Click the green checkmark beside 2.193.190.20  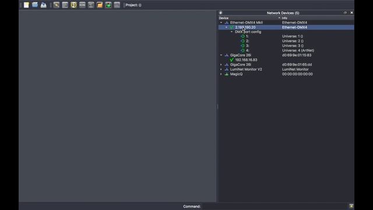click(232, 27)
